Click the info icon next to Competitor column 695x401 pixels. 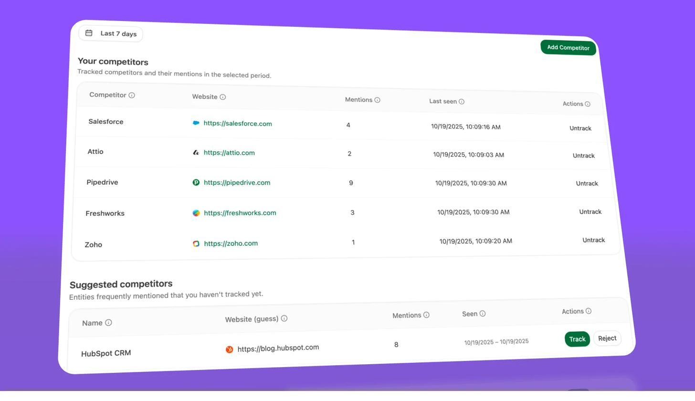click(x=132, y=95)
